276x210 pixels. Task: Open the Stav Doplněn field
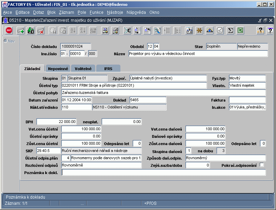(x=221, y=46)
